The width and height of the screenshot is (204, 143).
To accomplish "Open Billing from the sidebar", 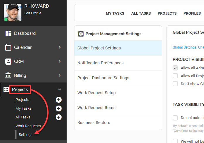I will [x=20, y=75].
